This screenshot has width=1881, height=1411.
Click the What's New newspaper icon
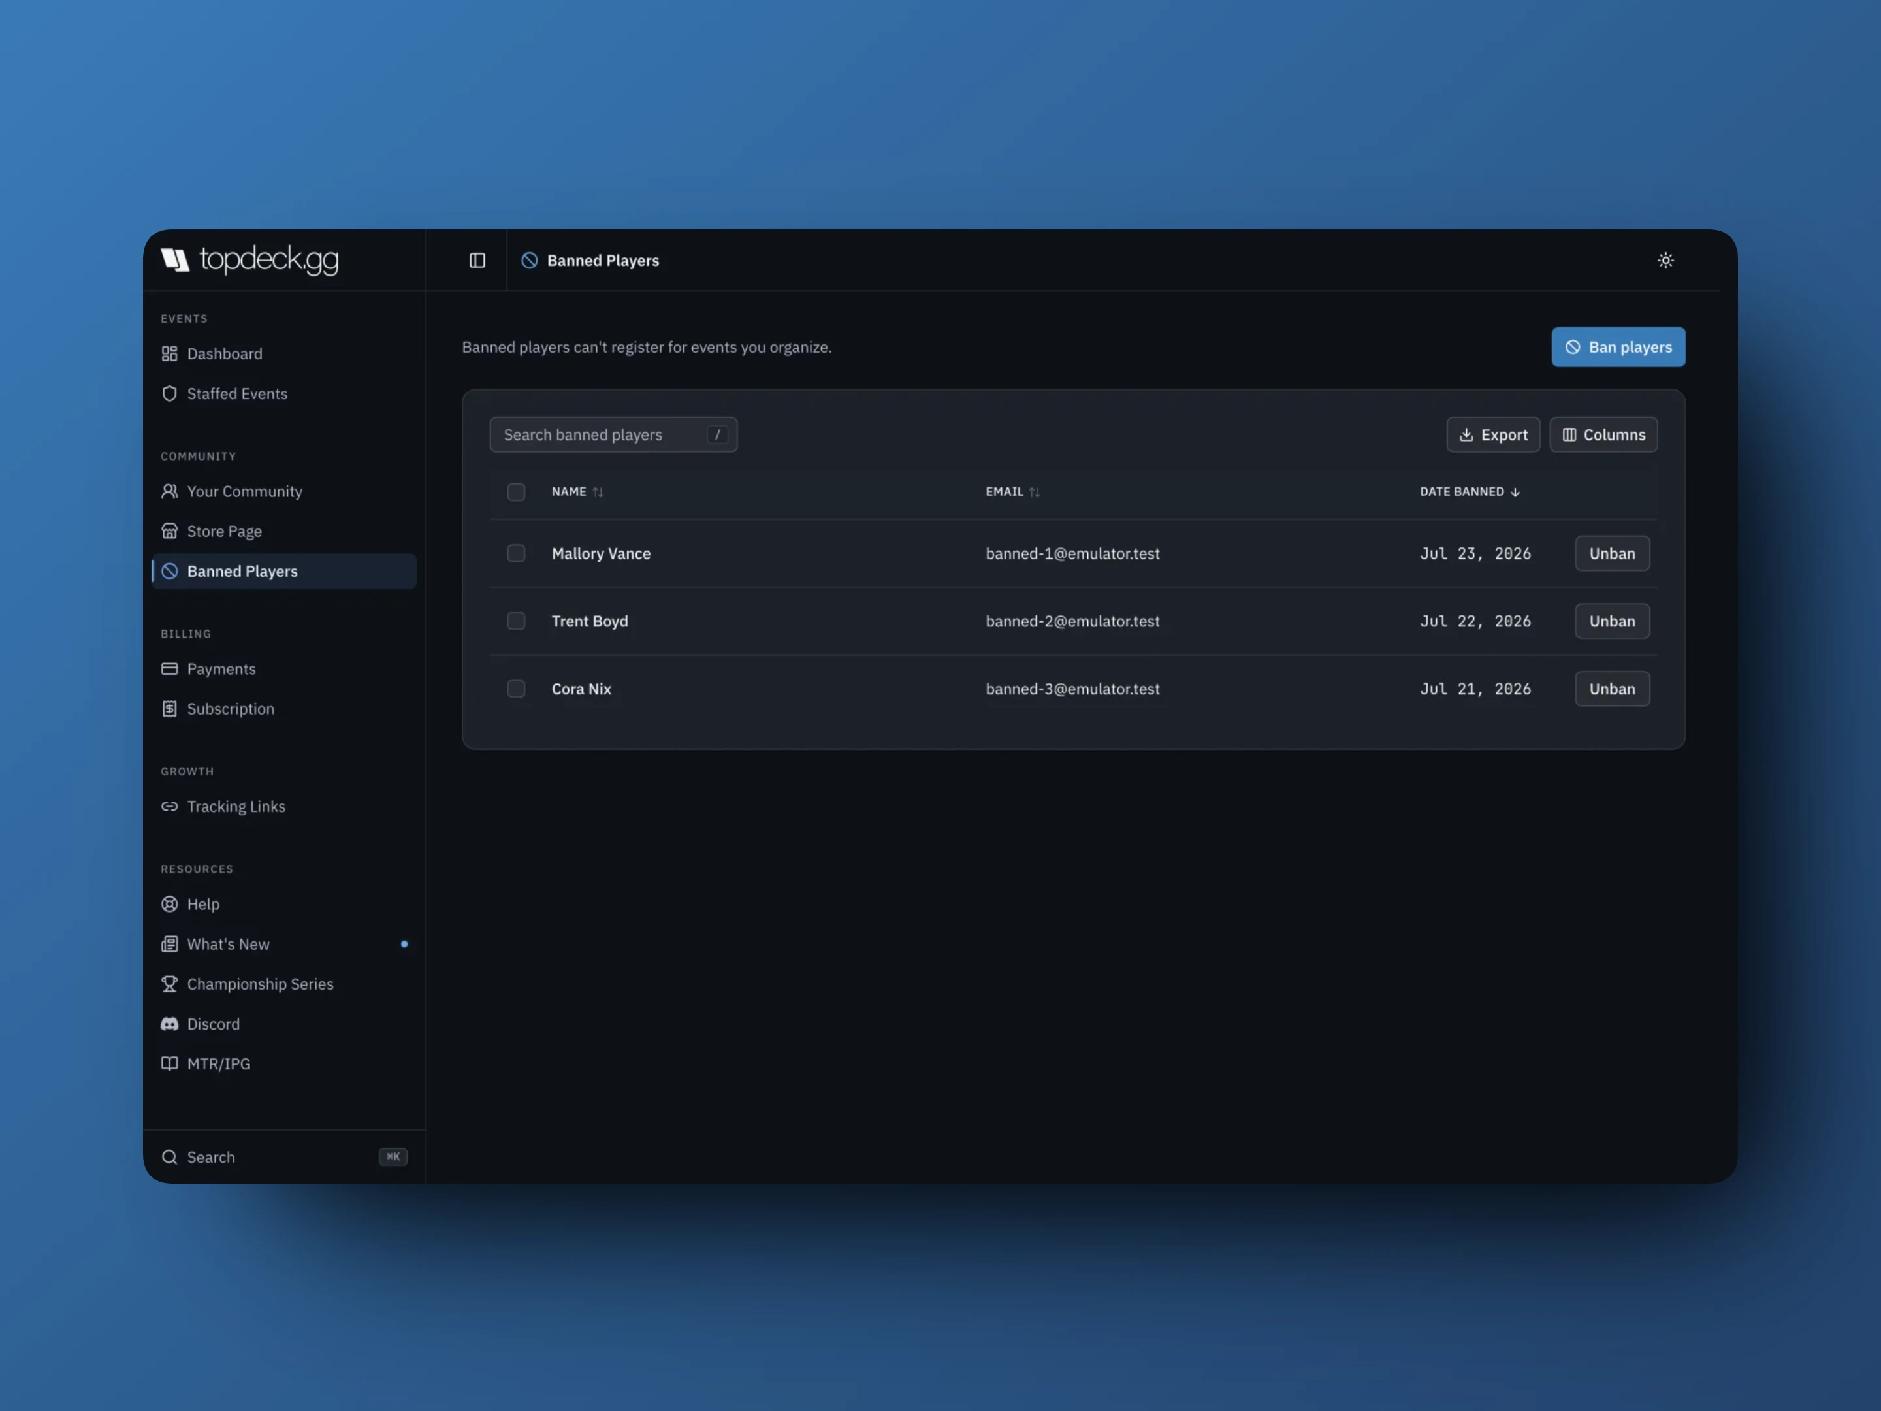click(x=169, y=944)
